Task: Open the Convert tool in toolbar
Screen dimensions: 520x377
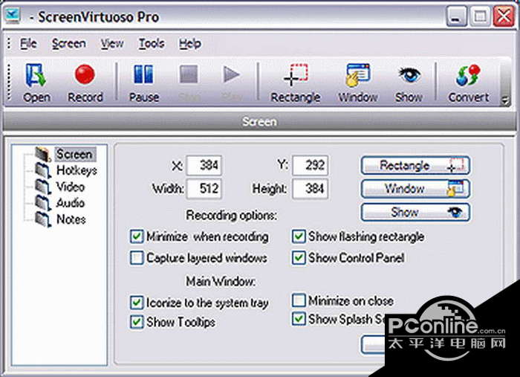Action: [x=468, y=83]
